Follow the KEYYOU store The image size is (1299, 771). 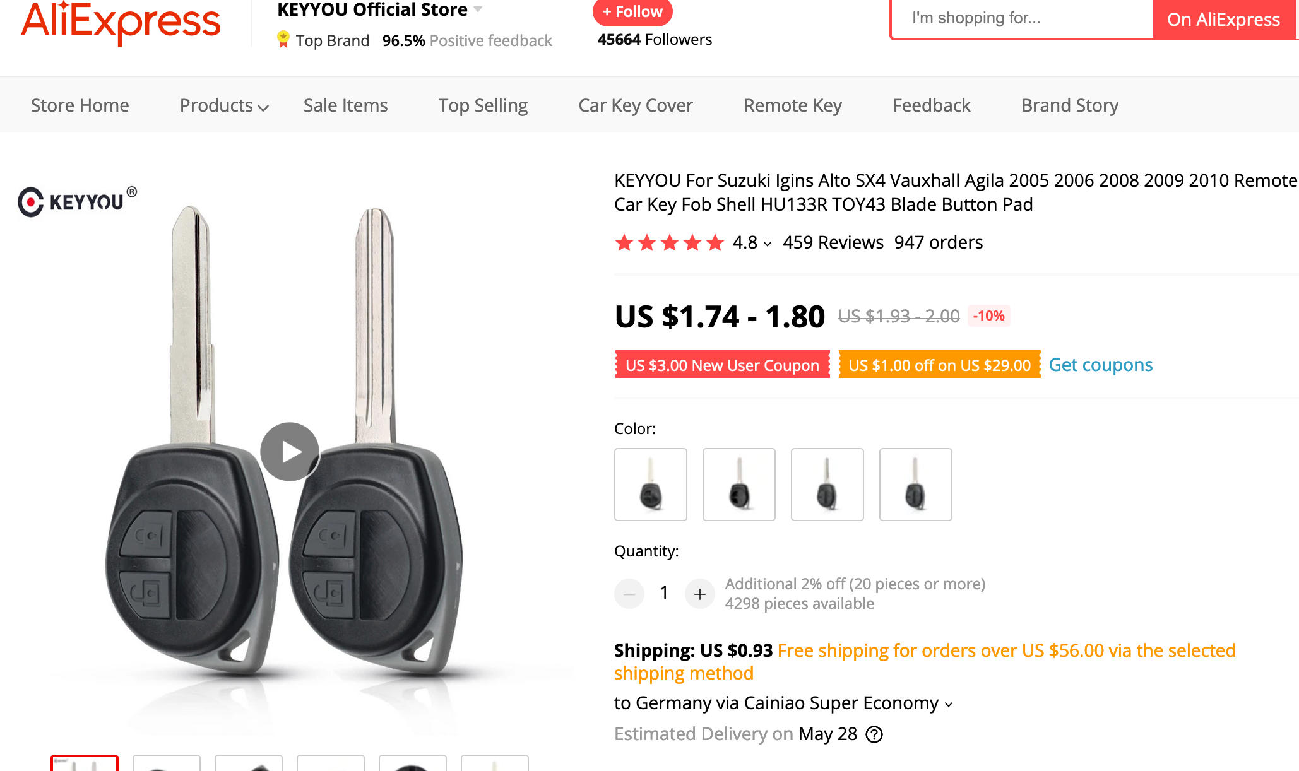[x=632, y=12]
